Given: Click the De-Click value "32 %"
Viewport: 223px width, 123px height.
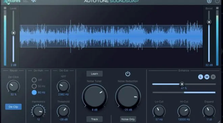Looking at the screenshot, I should [13, 94].
